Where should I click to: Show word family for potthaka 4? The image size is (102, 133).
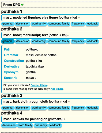[25, 125]
